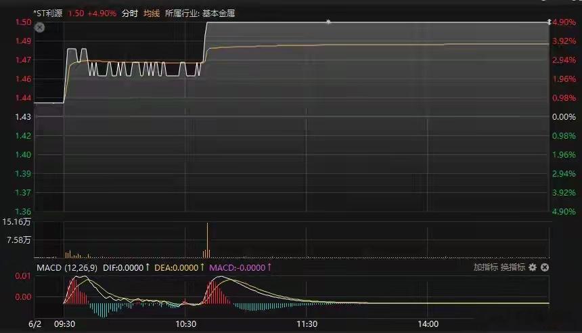Click the 0.00% baseline percentage label

tap(564, 117)
